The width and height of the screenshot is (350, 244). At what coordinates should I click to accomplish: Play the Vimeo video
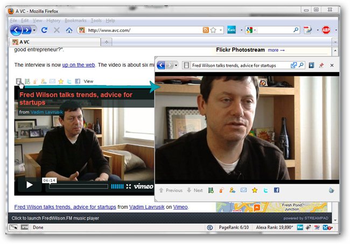pos(30,185)
